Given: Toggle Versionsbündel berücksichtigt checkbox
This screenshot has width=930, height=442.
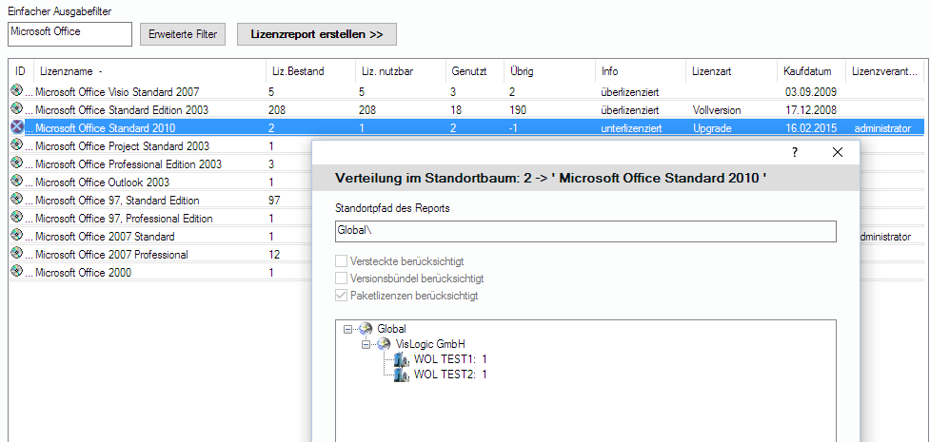Looking at the screenshot, I should pyautogui.click(x=341, y=278).
